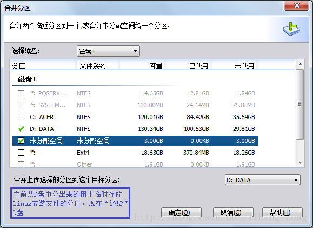This screenshot has width=313, height=228.
Task: Click the 100.53GB used value
Action: tap(196, 129)
